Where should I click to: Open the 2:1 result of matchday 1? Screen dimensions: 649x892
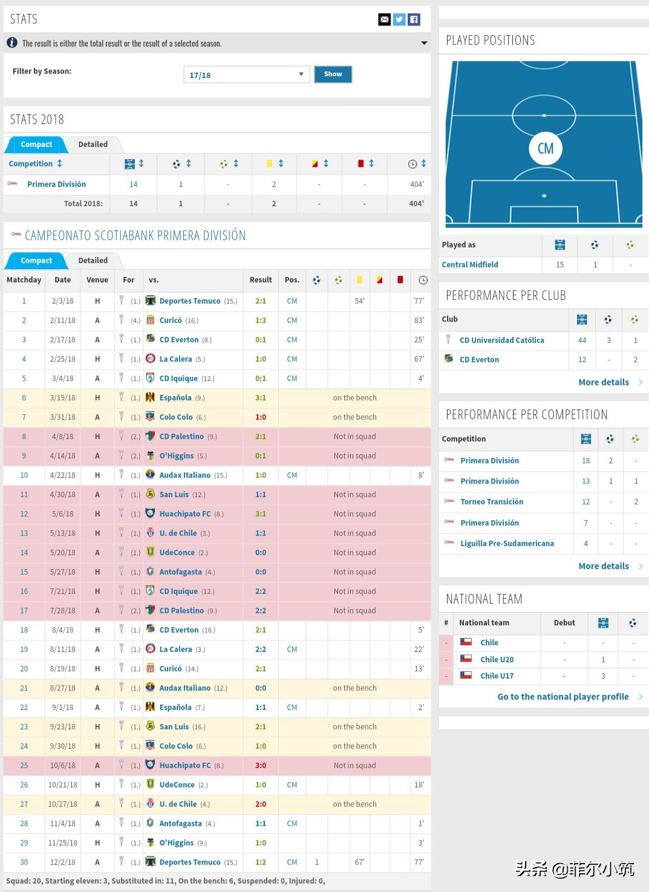pos(261,301)
